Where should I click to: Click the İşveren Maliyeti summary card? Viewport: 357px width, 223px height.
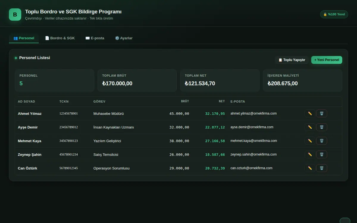tap(303, 80)
